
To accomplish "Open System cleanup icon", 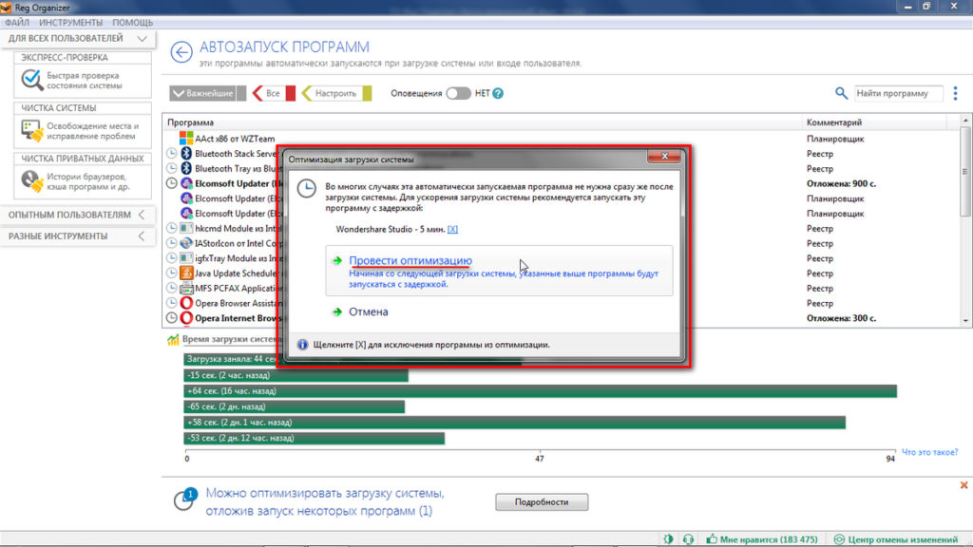I will 31,130.
